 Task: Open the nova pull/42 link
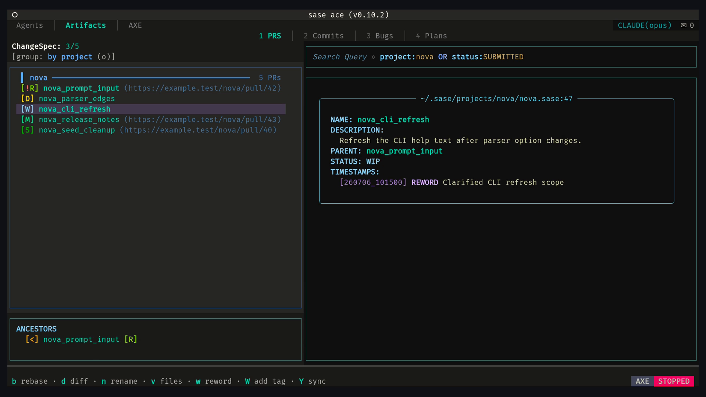pos(203,88)
